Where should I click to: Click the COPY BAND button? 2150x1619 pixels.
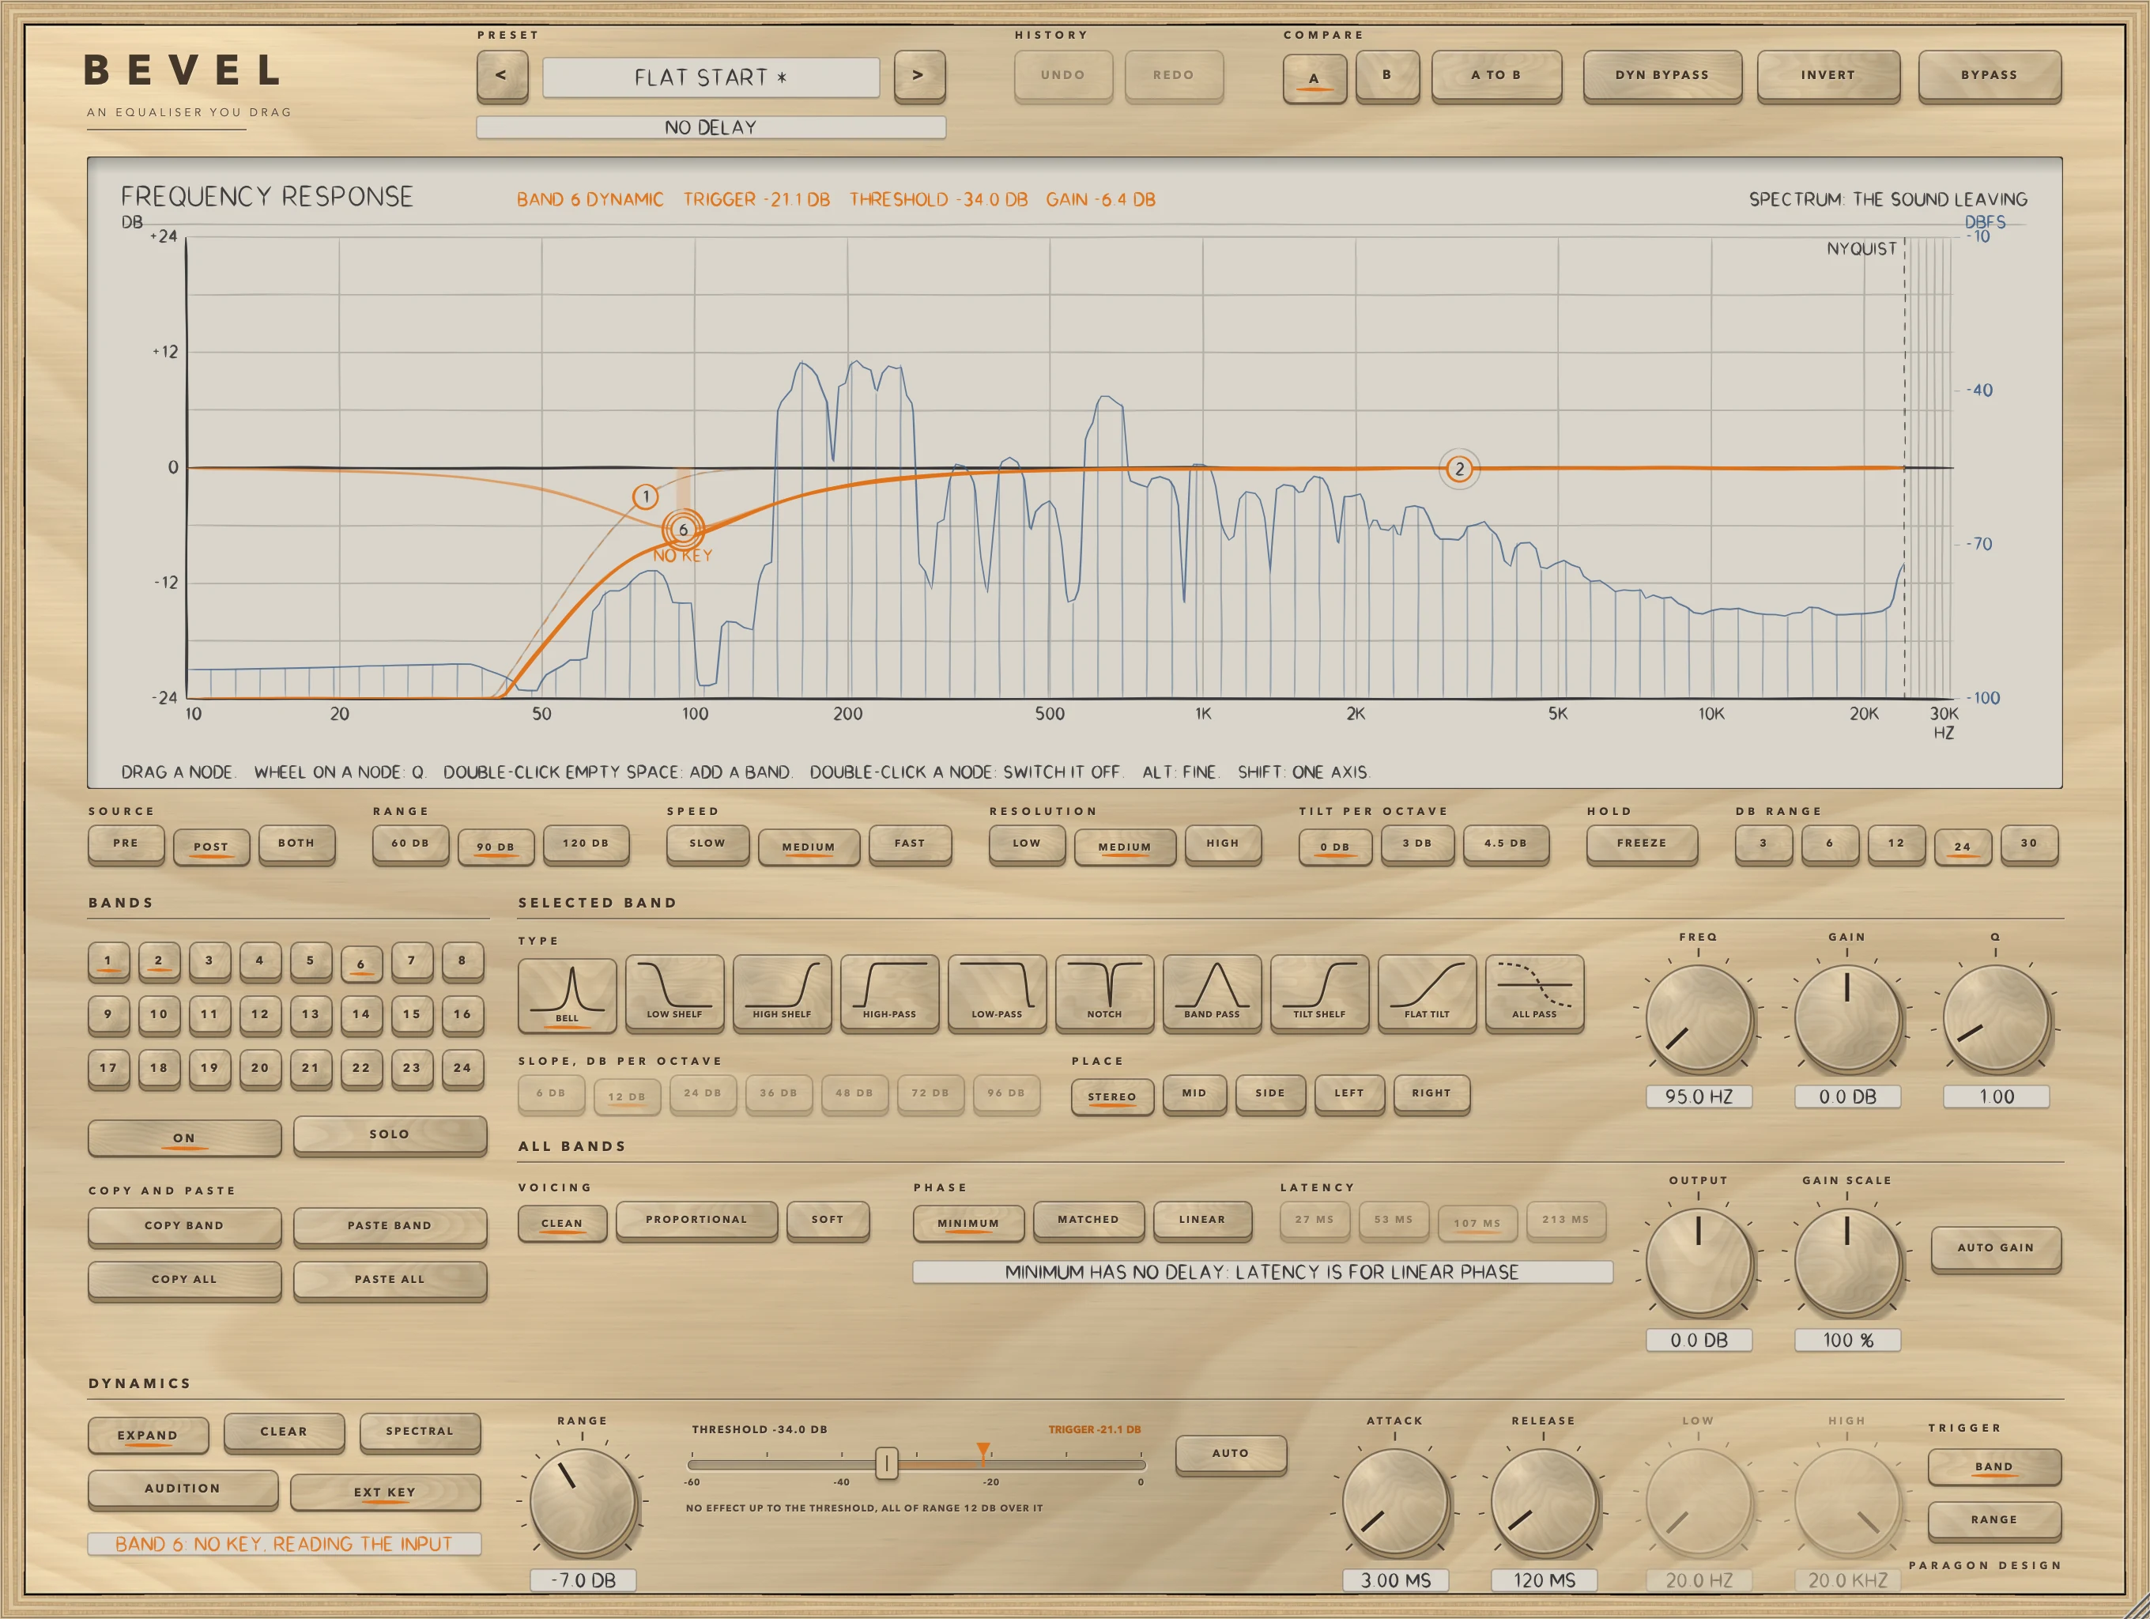(185, 1226)
